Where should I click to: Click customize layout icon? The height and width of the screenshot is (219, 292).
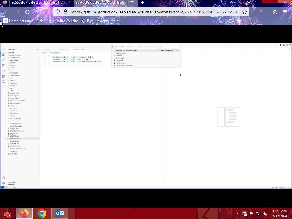tap(290, 45)
